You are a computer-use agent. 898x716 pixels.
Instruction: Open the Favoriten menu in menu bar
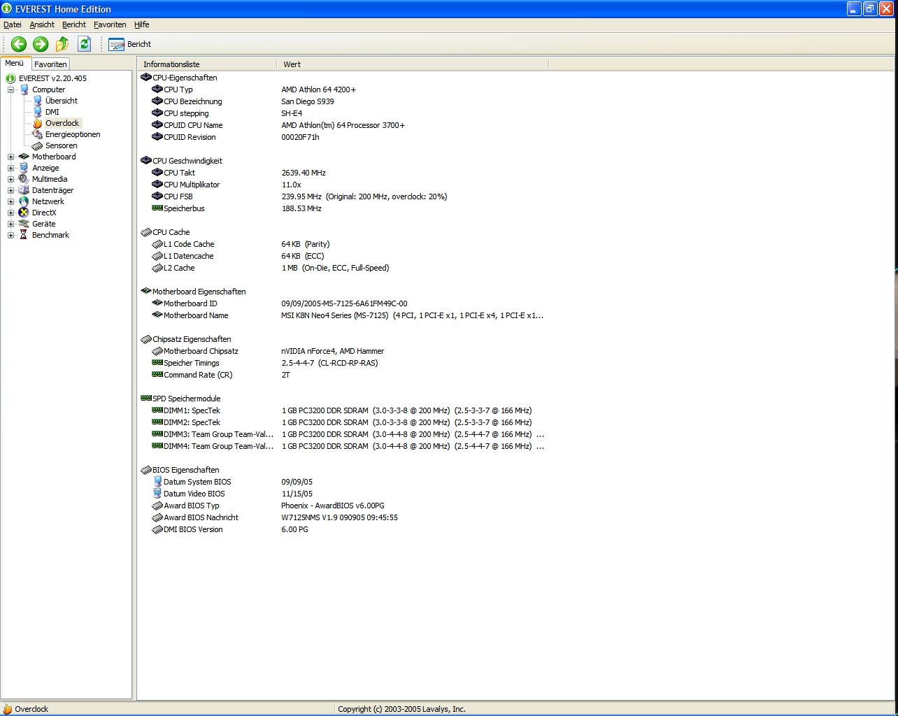110,24
